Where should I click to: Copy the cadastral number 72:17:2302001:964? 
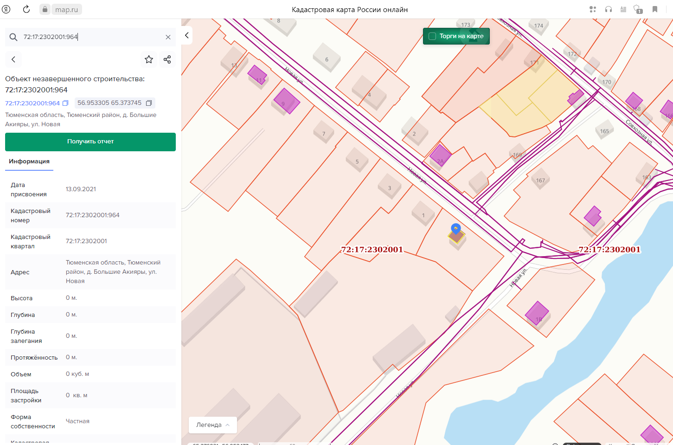click(x=65, y=103)
